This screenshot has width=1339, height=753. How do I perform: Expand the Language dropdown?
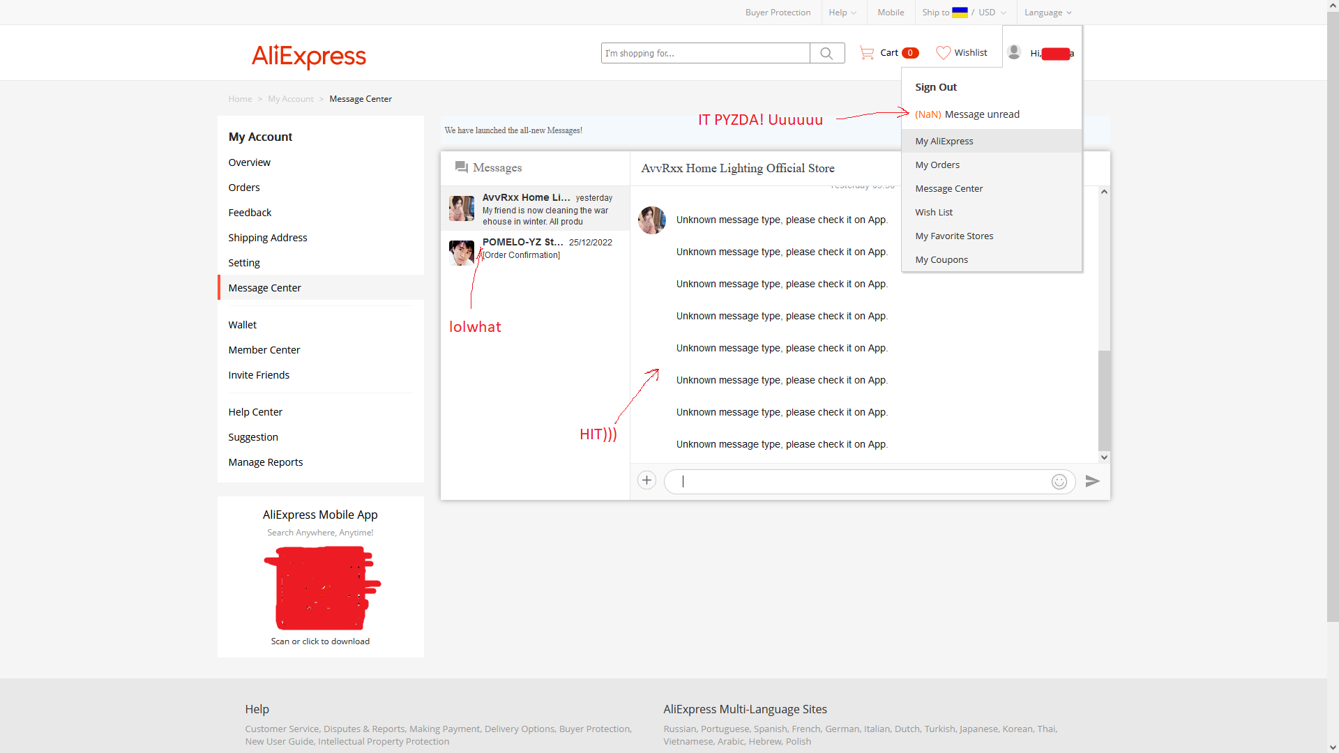click(x=1047, y=13)
